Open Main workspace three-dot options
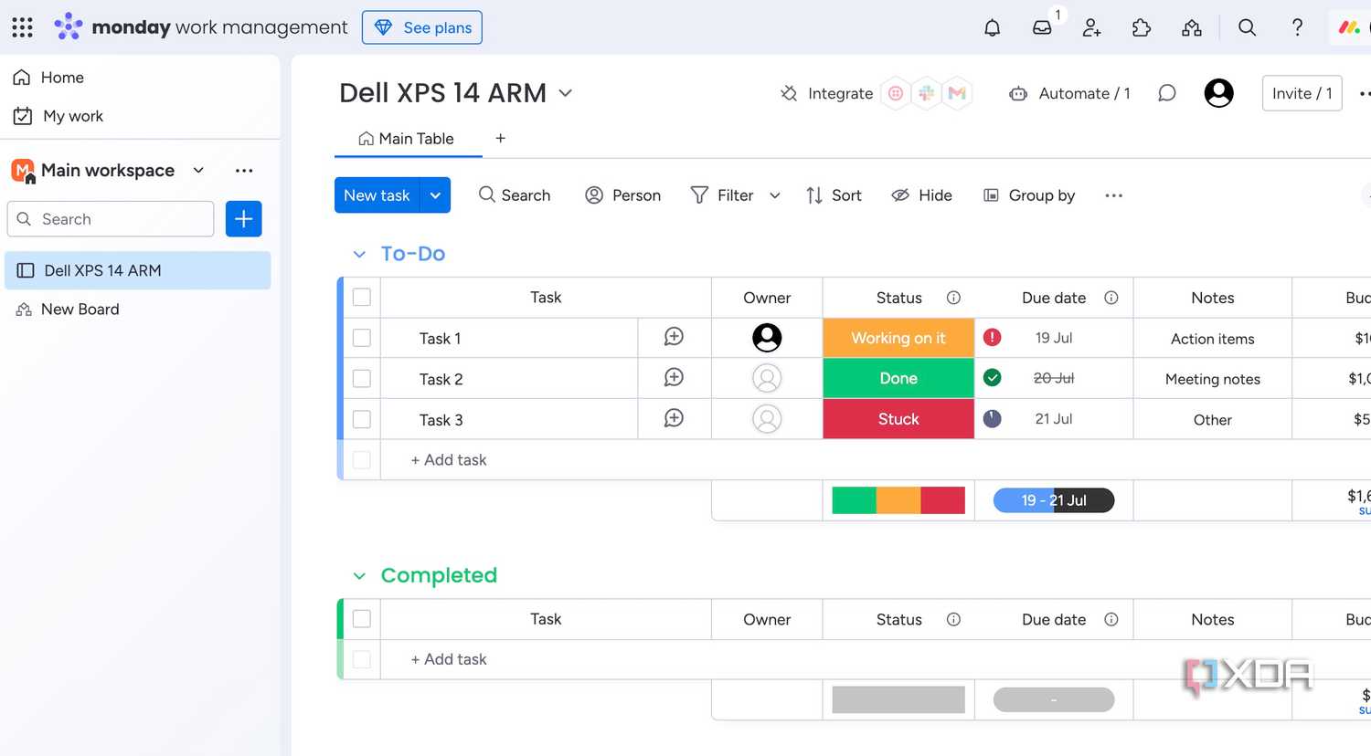1371x756 pixels. [244, 171]
